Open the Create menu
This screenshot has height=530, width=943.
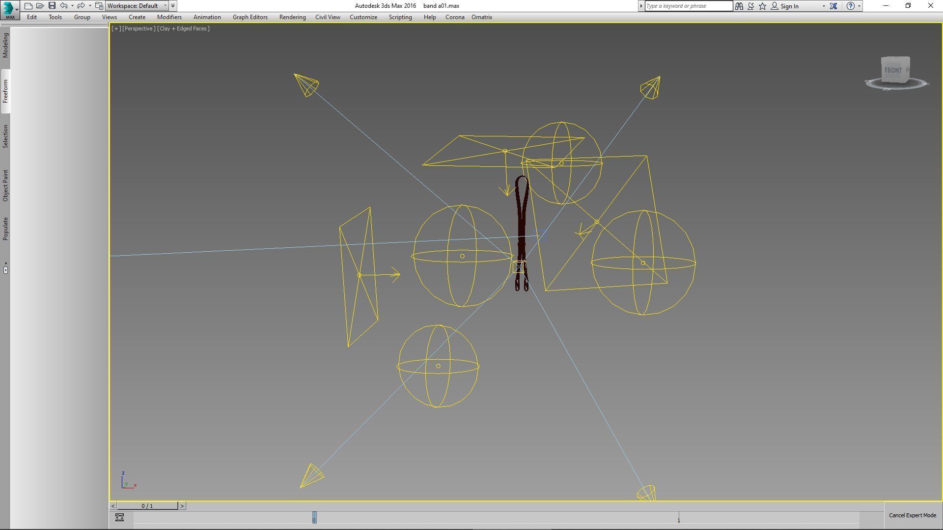(x=137, y=17)
